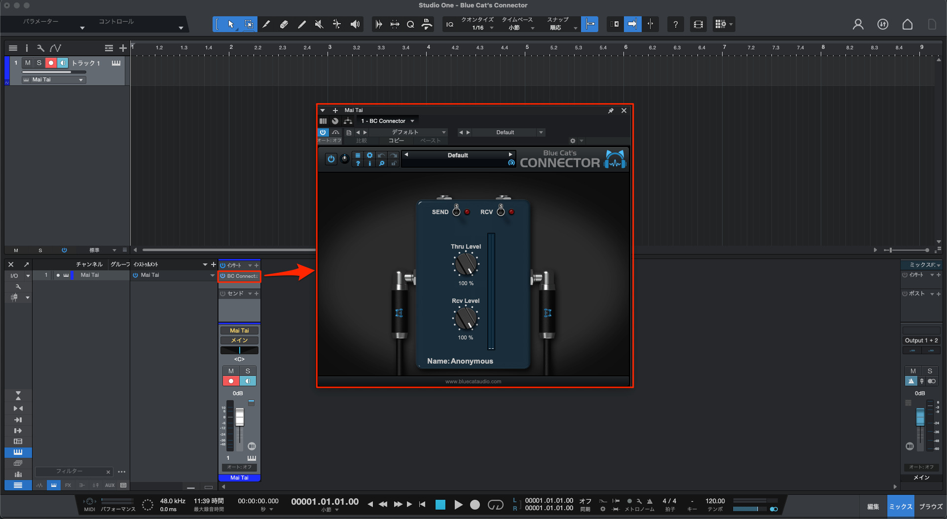
Task: Mute the Mai Tai mixer channel
Action: point(231,371)
